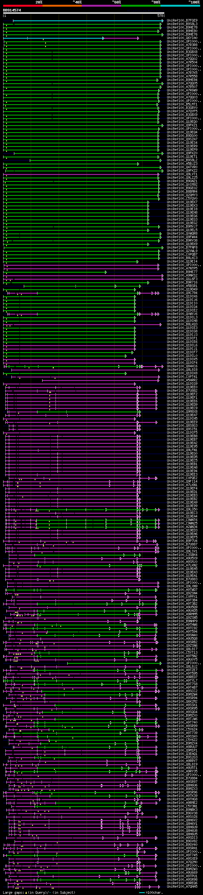The height and width of the screenshot is (895, 203).
Task: Select label UniRef100_C0PT41
Action: [182, 377]
